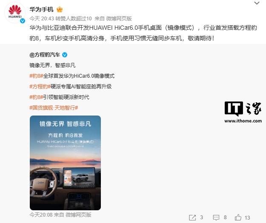The height and width of the screenshot is (223, 266).
Task: Visit the www.ithome.com watermark text
Action: point(243,121)
